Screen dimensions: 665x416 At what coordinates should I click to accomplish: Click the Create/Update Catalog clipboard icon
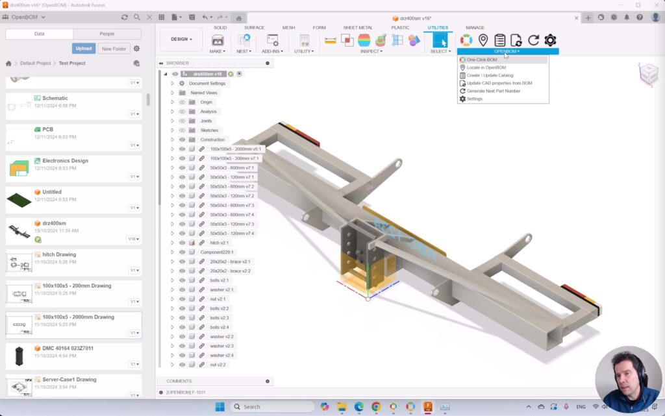click(x=499, y=40)
